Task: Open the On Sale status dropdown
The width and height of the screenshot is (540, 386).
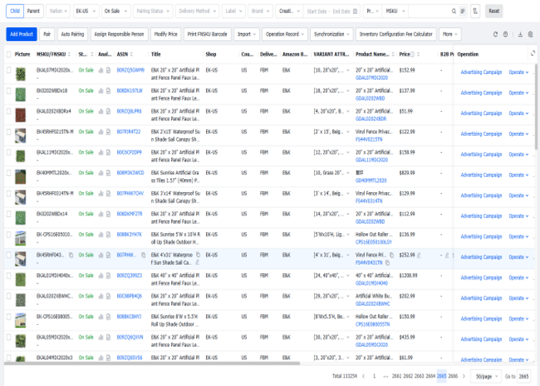Action: [116, 12]
